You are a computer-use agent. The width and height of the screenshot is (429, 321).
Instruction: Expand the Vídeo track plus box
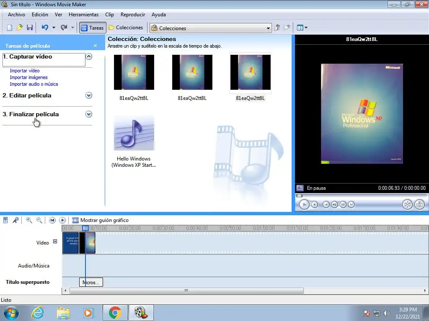click(55, 242)
